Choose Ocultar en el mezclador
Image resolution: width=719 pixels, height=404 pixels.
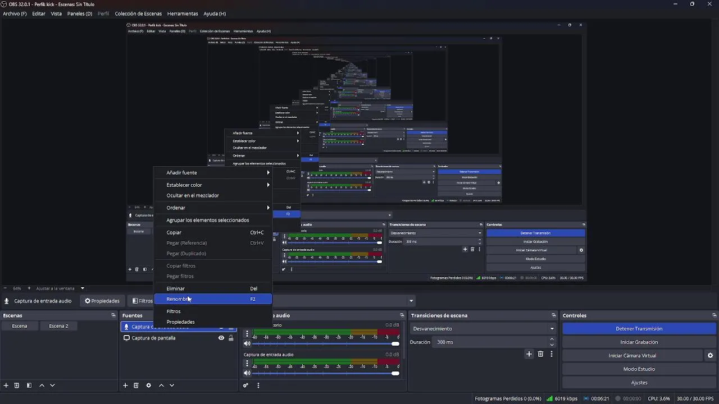(x=213, y=195)
